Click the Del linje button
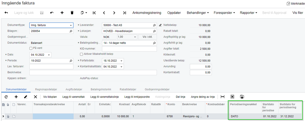This screenshot has width=305, height=121. point(181,97)
